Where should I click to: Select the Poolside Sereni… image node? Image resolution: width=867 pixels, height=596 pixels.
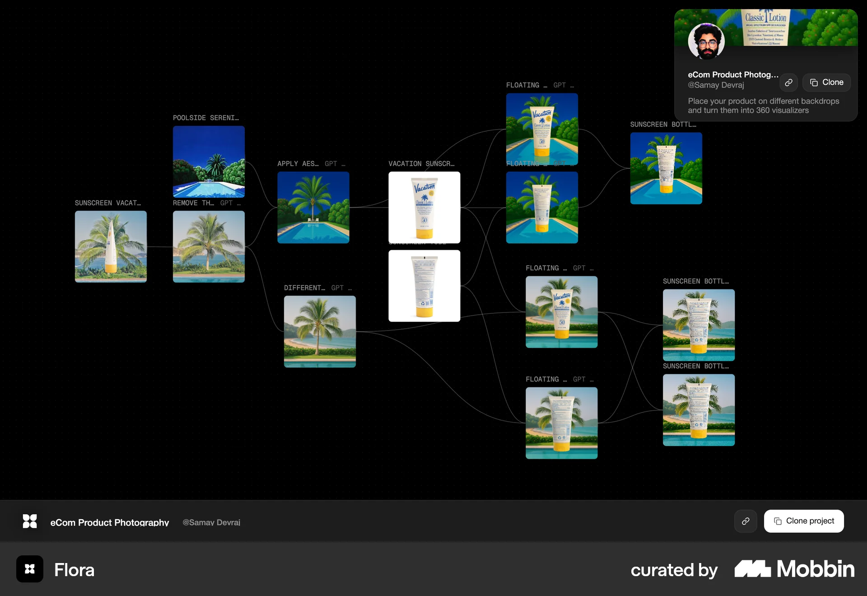209,161
